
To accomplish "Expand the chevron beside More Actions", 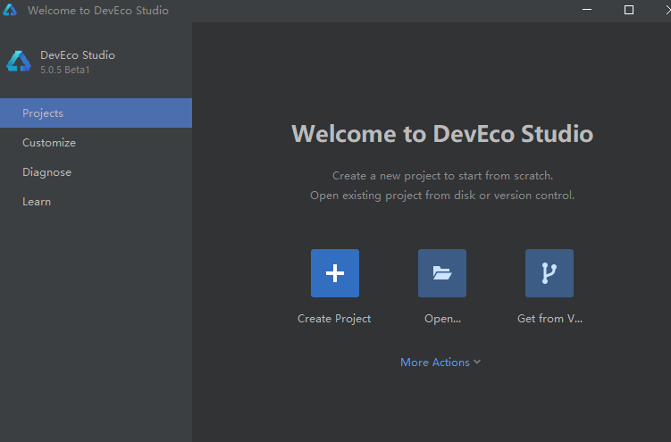I will point(477,363).
